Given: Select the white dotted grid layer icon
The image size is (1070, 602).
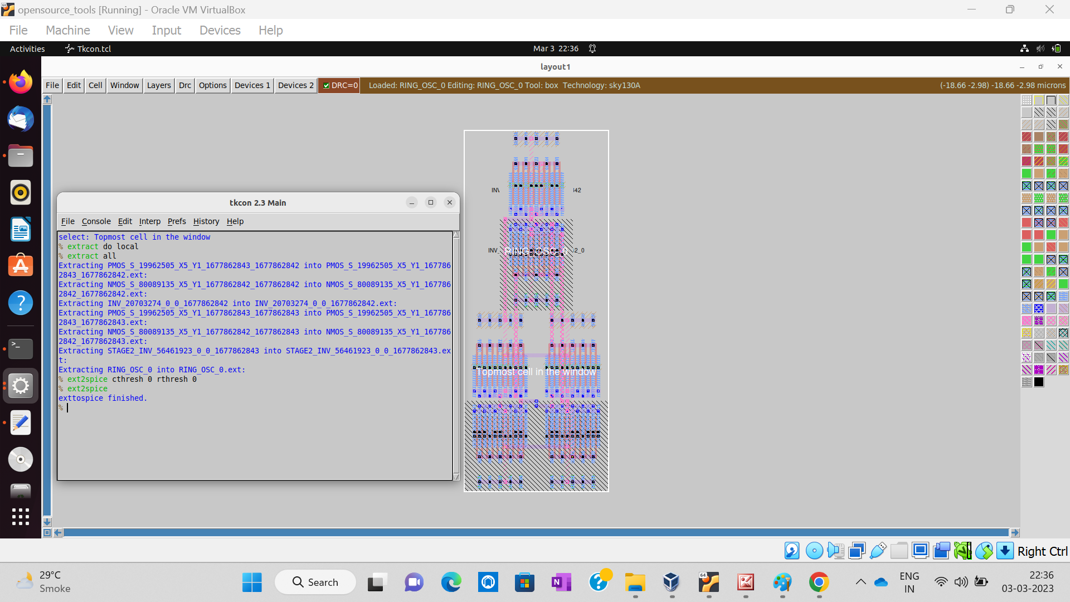Looking at the screenshot, I should 1027,100.
